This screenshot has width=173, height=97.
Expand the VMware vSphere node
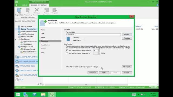(x=18, y=49)
